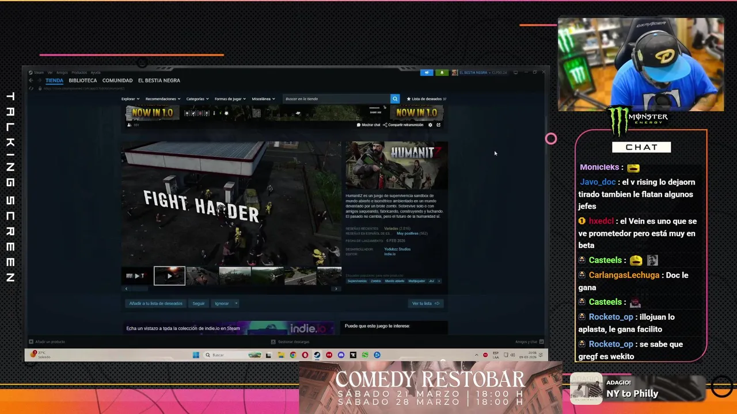Open the Gestionar descargas link
The image size is (737, 414).
[x=290, y=342]
